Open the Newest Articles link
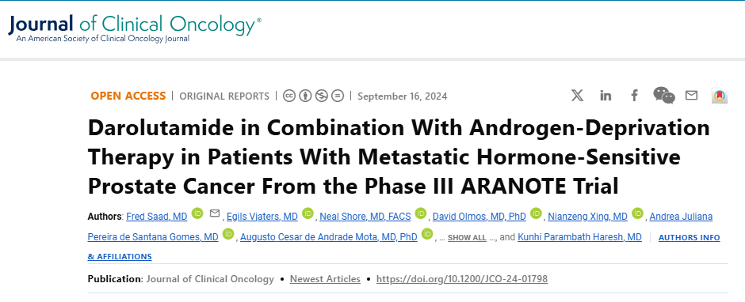Image resolution: width=745 pixels, height=302 pixels. tap(325, 279)
